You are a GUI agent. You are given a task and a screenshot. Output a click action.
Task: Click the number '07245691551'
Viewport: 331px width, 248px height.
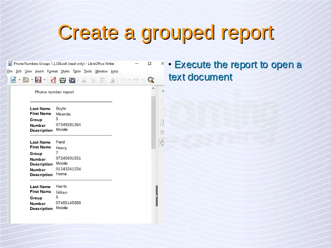click(x=68, y=158)
